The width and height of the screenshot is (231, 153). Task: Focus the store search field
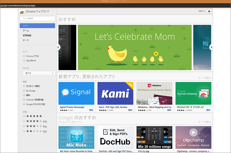coord(37,19)
